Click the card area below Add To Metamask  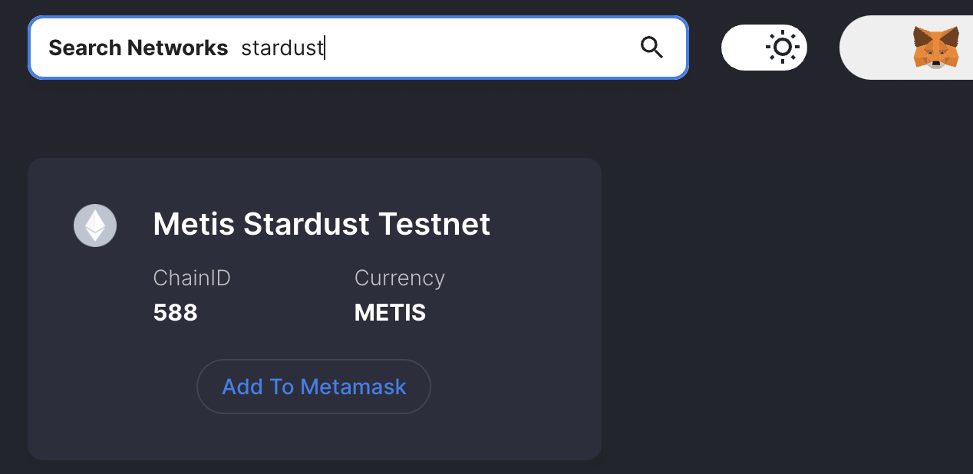tap(314, 437)
